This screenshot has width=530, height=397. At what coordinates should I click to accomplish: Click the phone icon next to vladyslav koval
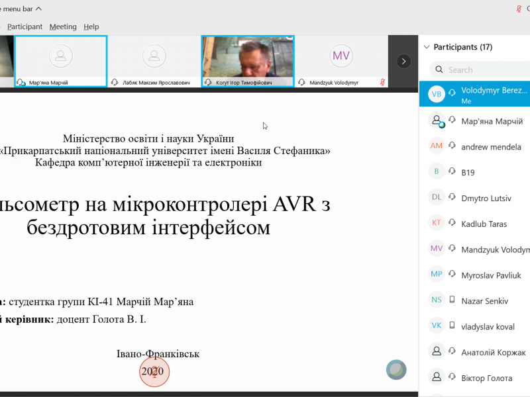click(x=452, y=326)
